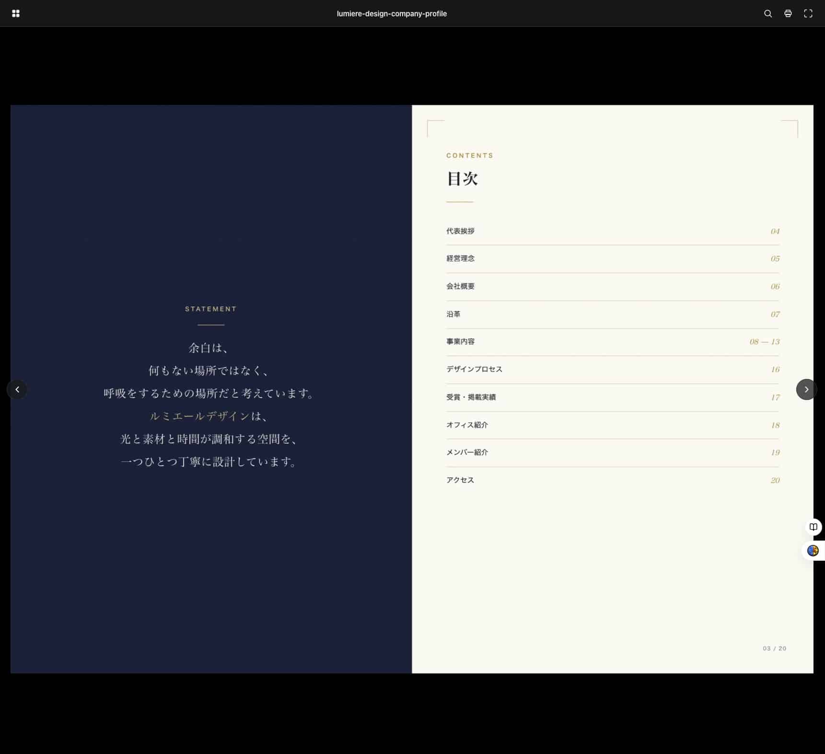Click the line 光と素材と時間が調和する空間を、
Image resolution: width=825 pixels, height=754 pixels.
click(x=209, y=439)
